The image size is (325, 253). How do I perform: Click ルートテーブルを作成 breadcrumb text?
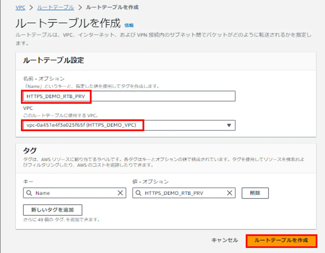(112, 8)
